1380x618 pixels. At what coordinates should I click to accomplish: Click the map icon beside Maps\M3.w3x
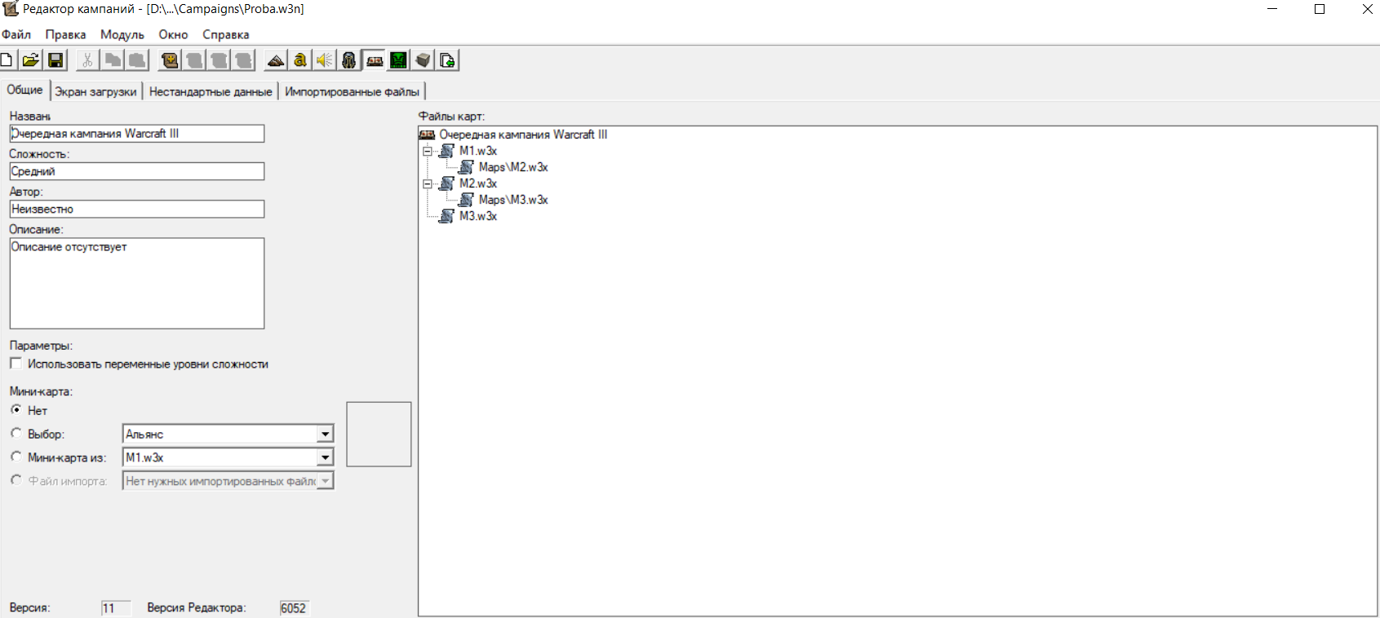[466, 200]
